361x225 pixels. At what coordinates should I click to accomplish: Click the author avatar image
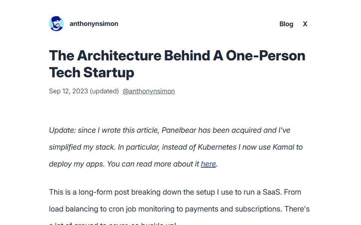coord(56,24)
